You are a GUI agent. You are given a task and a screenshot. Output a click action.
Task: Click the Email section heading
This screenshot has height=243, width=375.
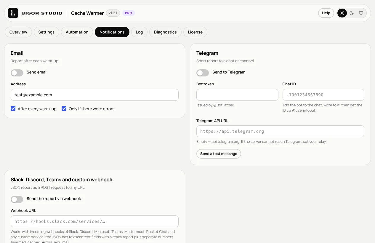pyautogui.click(x=17, y=53)
